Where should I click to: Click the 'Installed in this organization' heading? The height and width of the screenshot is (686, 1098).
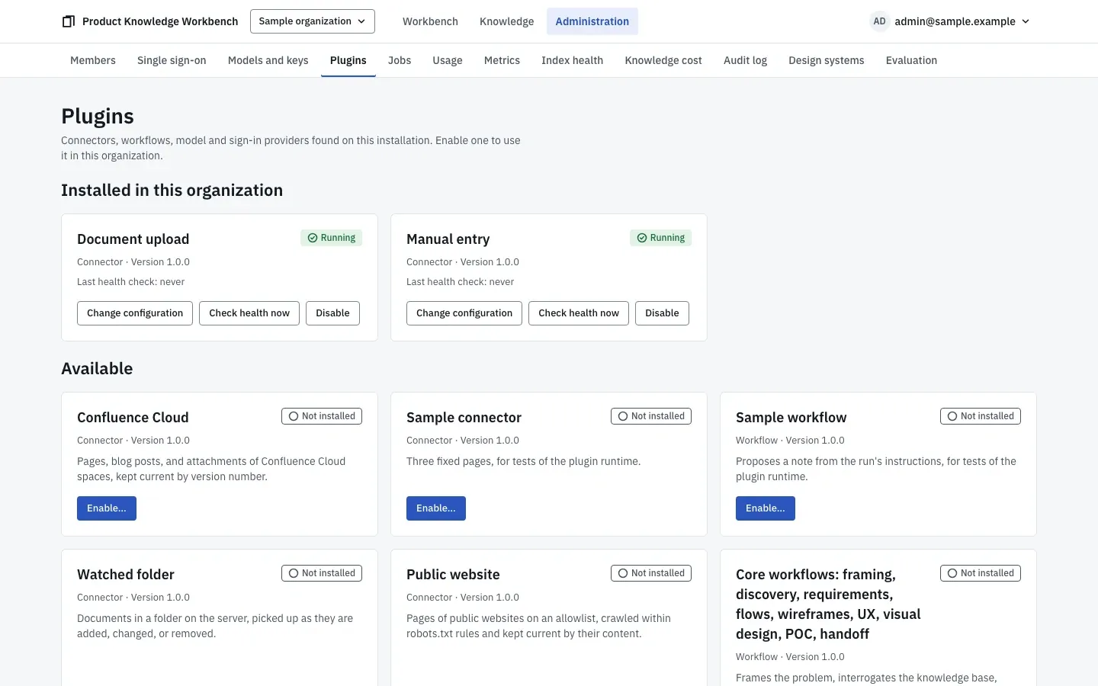172,191
